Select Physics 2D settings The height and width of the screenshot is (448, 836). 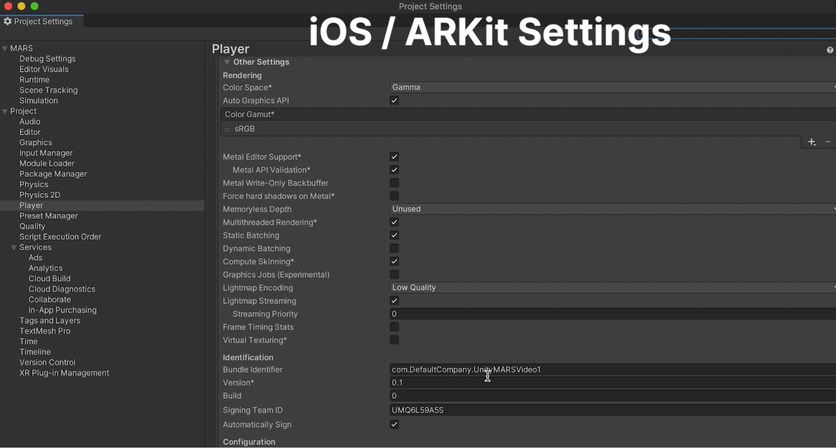pyautogui.click(x=40, y=195)
